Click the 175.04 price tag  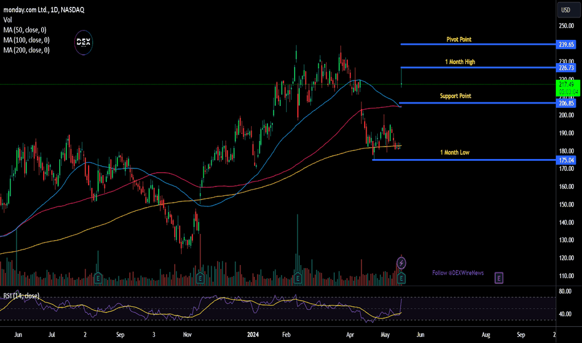coord(566,160)
